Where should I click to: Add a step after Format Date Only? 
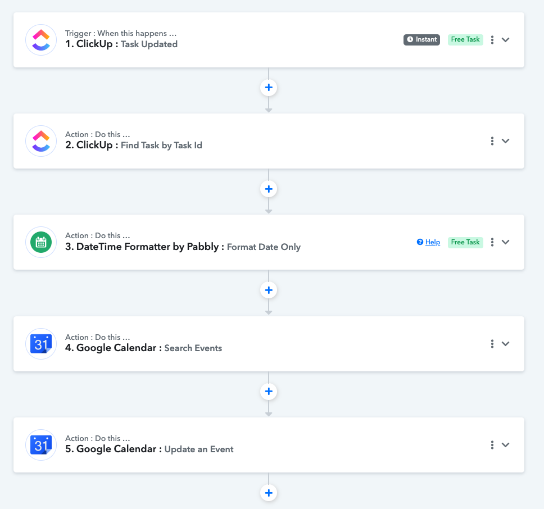click(x=269, y=290)
